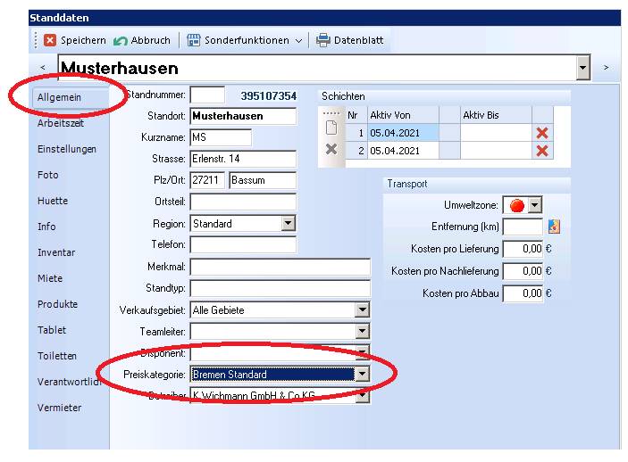Click the Abbruch cancel icon
This screenshot has width=628, height=462.
click(121, 40)
